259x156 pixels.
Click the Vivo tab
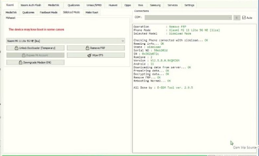(x=140, y=5)
